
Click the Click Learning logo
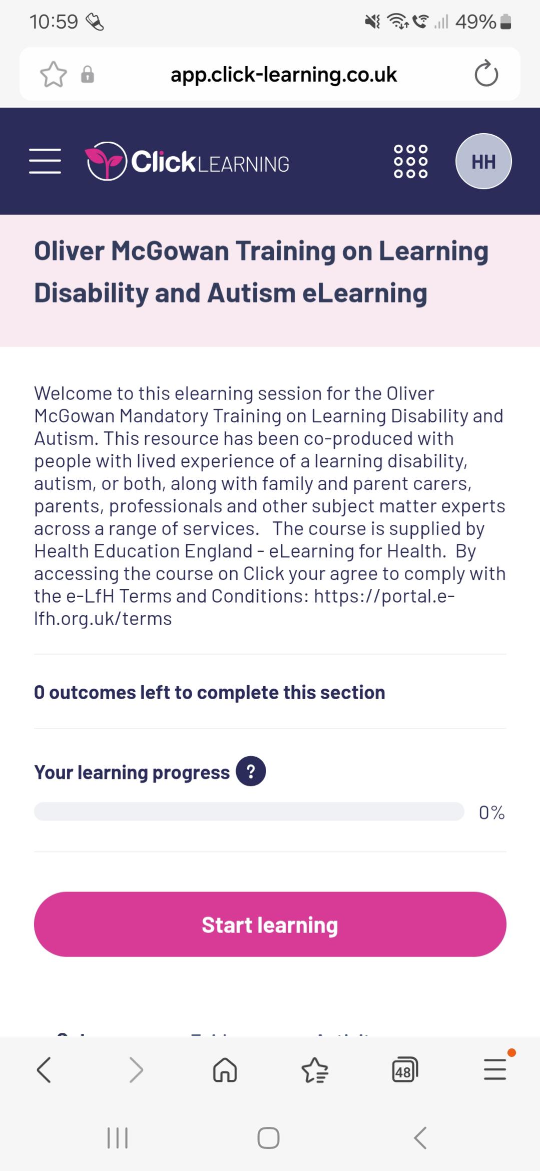click(x=187, y=161)
